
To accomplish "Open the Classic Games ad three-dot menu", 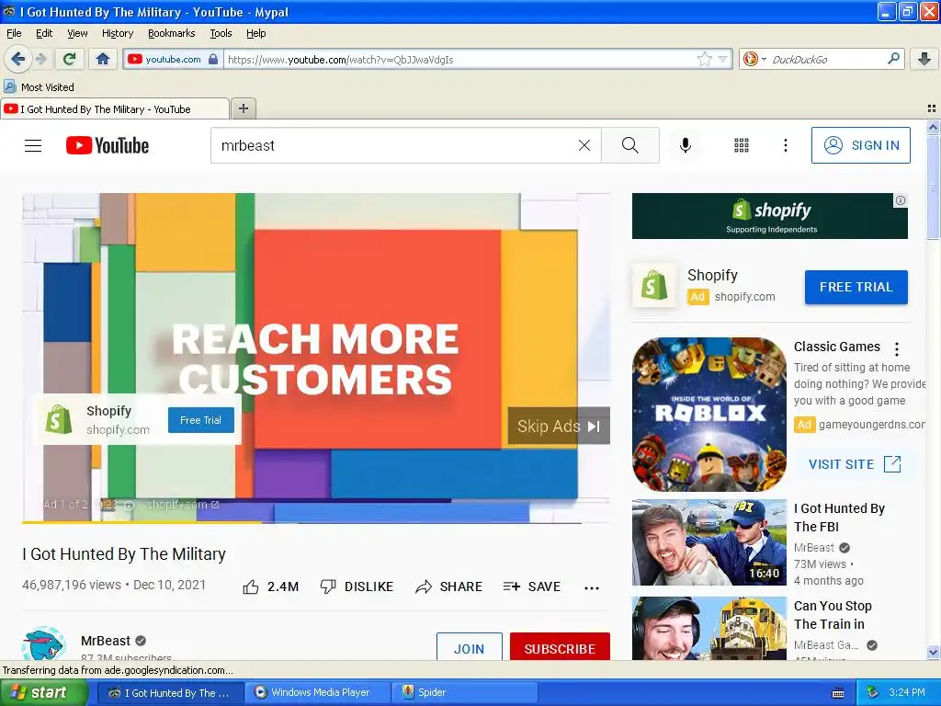I will coord(897,348).
